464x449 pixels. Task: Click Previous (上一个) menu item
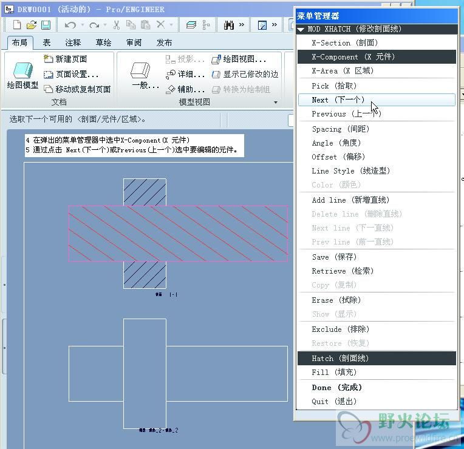coord(377,114)
